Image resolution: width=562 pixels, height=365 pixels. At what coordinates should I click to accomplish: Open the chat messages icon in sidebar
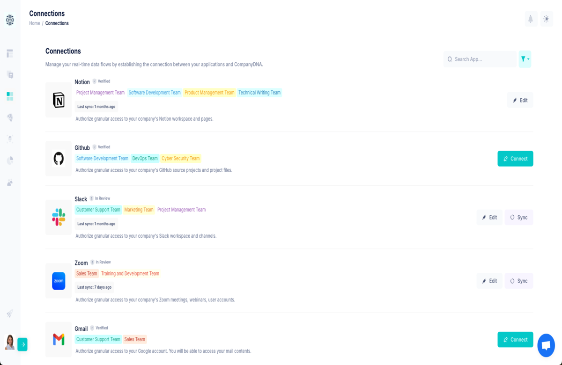coord(10,75)
